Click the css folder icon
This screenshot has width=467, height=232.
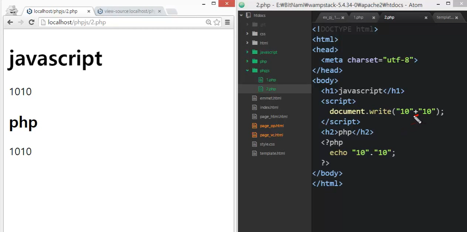coord(255,33)
